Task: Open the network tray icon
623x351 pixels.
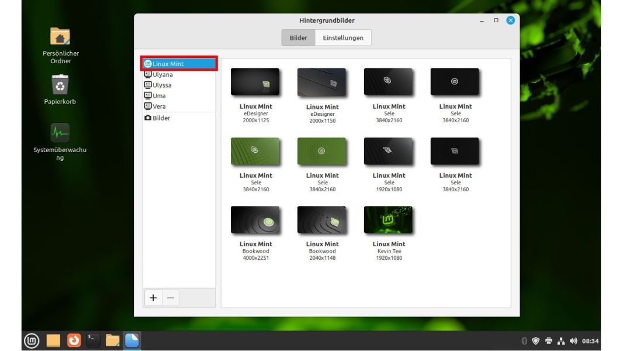Action: coord(561,340)
